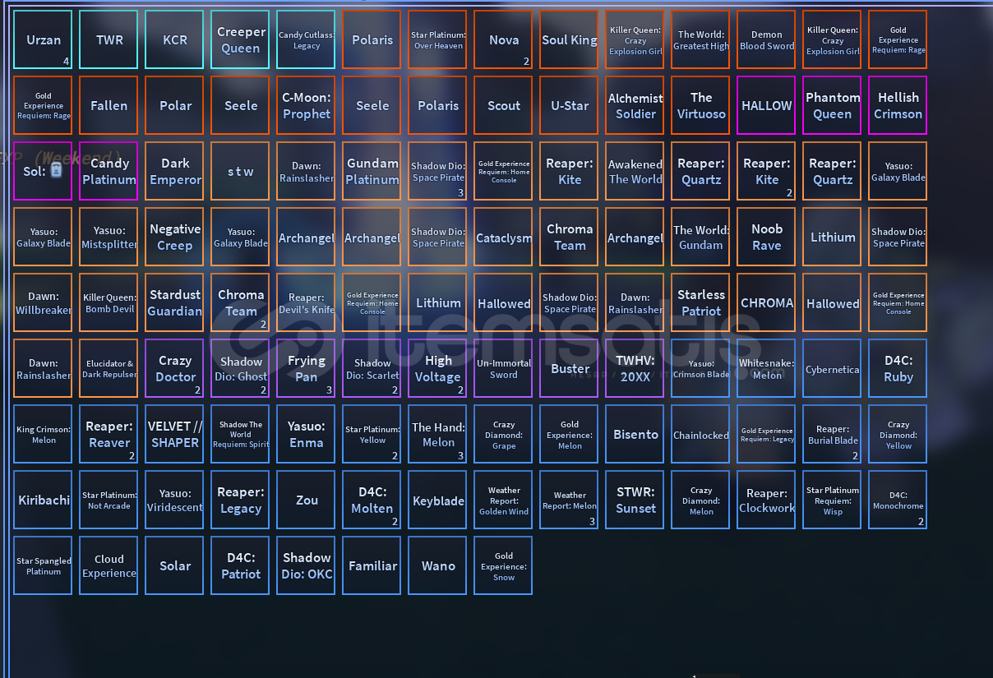Screen dimensions: 993x678
Task: Click the Sol: slot with icon
Action: tap(43, 171)
